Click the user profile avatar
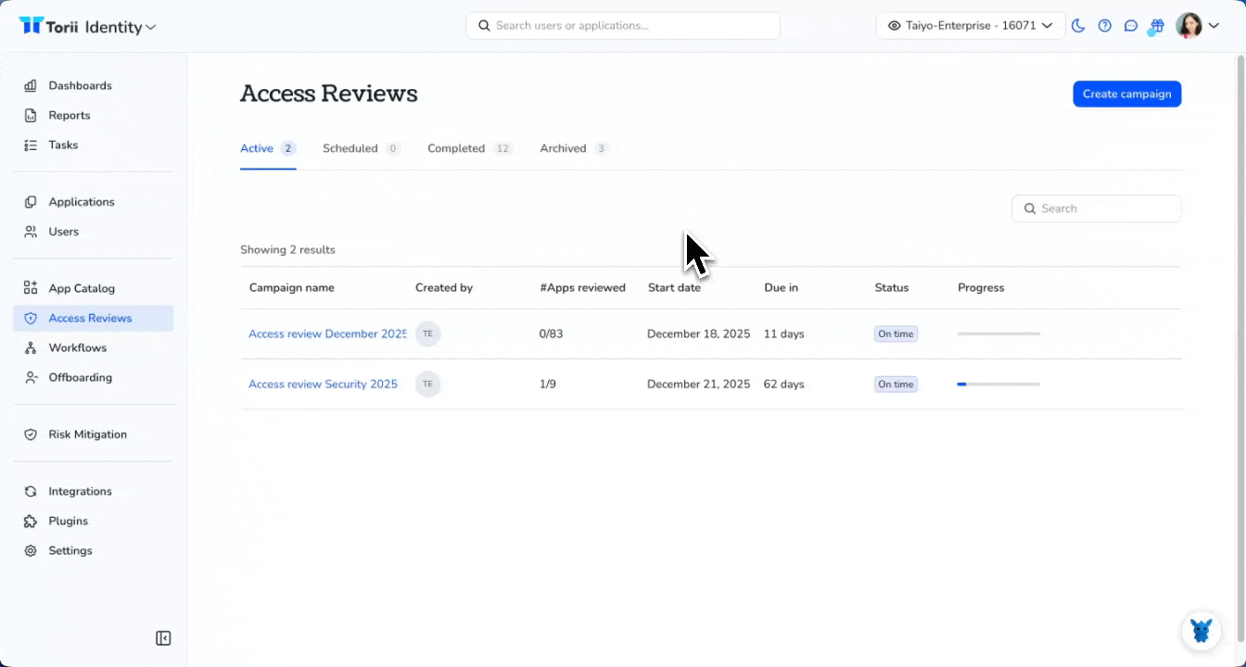Viewport: 1246px width, 667px height. (x=1189, y=26)
